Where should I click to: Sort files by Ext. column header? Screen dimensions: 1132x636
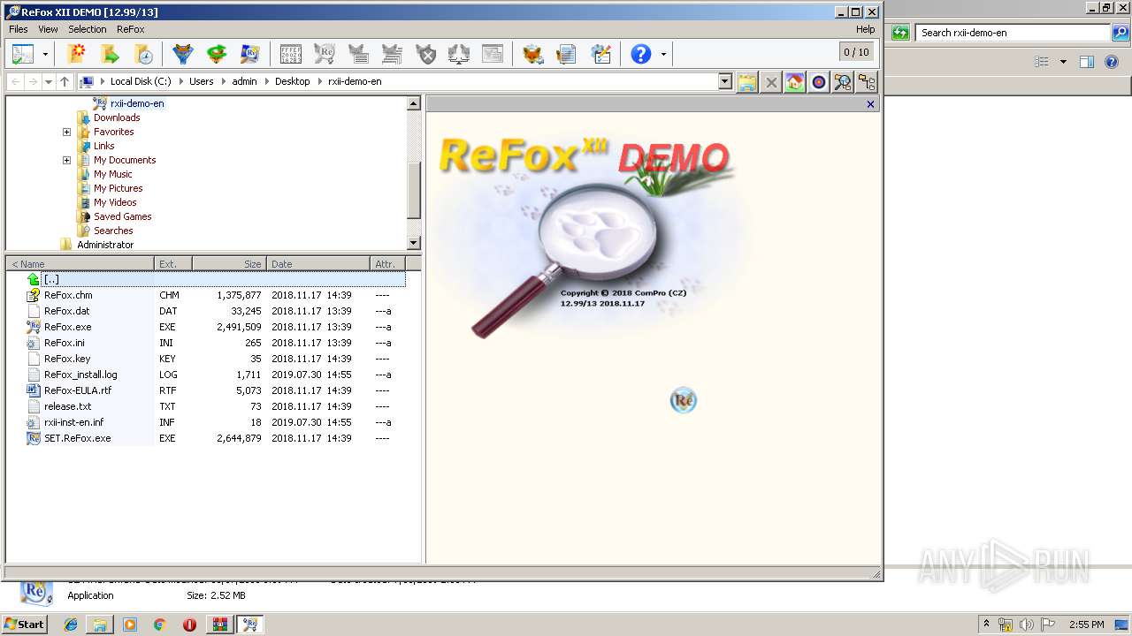(x=173, y=264)
